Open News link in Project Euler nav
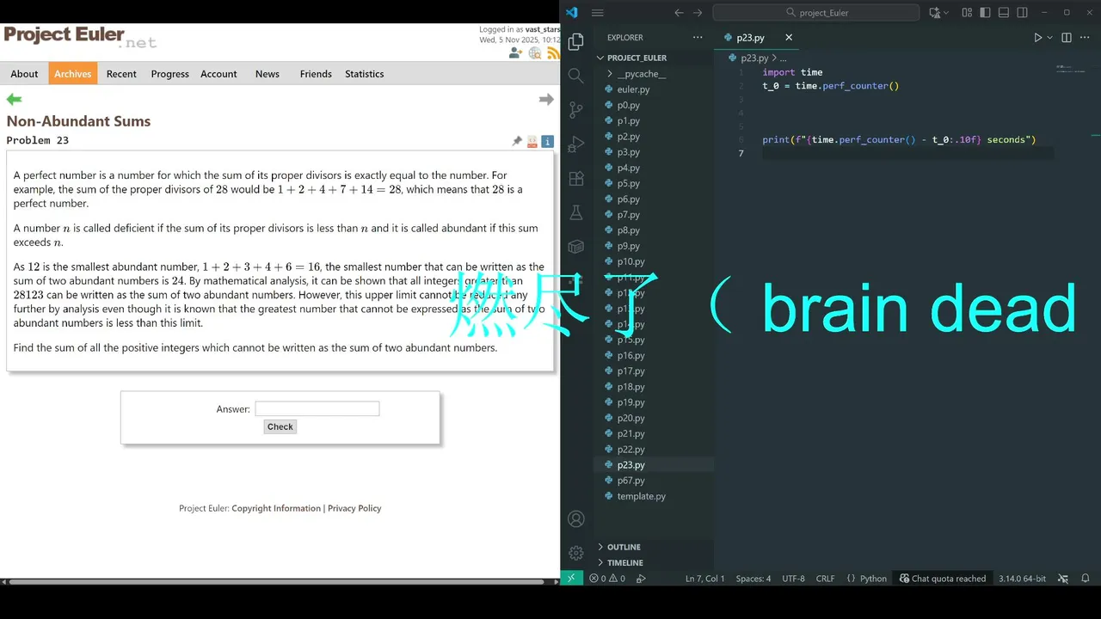The height and width of the screenshot is (619, 1101). [x=268, y=74]
